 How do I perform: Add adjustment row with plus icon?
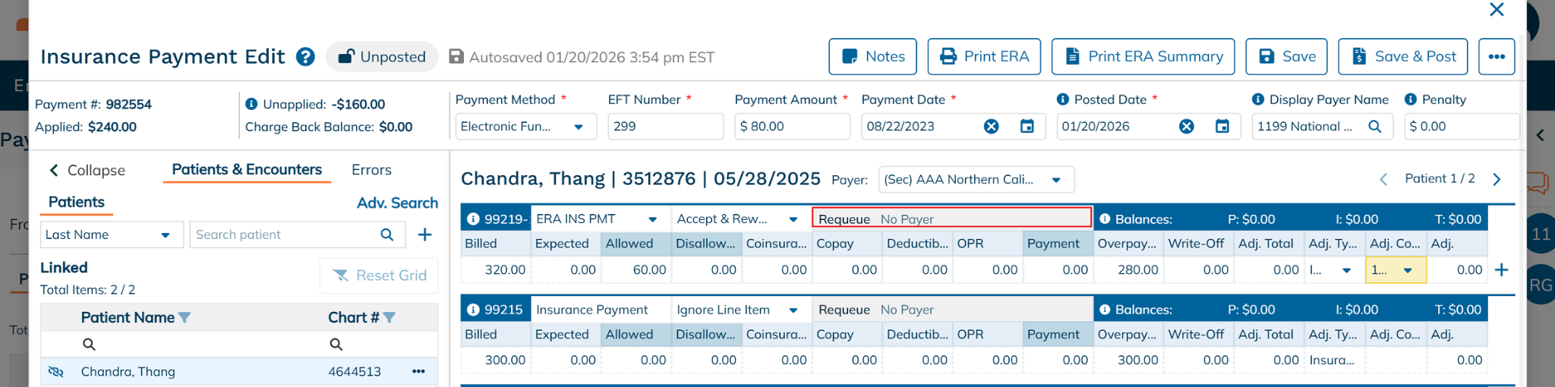pos(1501,270)
